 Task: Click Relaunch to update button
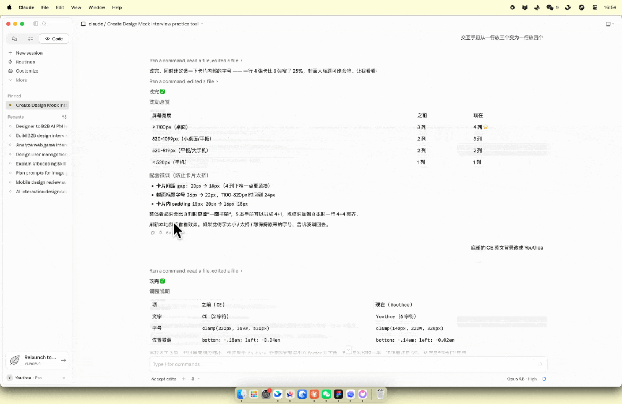37,360
